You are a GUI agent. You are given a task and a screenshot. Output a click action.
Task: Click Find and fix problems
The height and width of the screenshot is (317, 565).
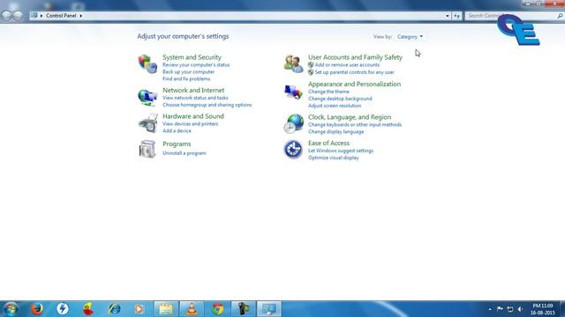tap(186, 78)
